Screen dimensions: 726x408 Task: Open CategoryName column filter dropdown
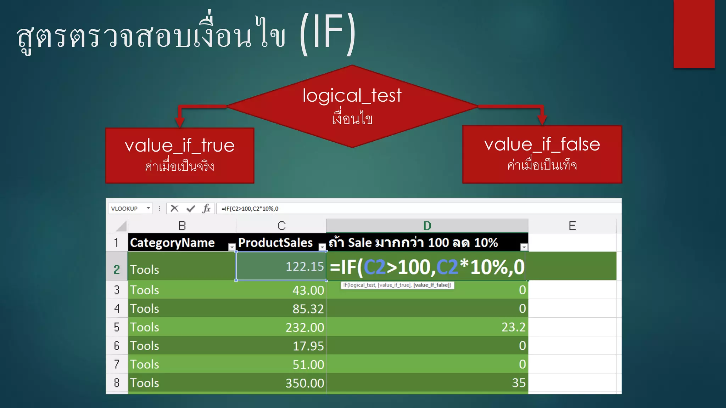(232, 247)
